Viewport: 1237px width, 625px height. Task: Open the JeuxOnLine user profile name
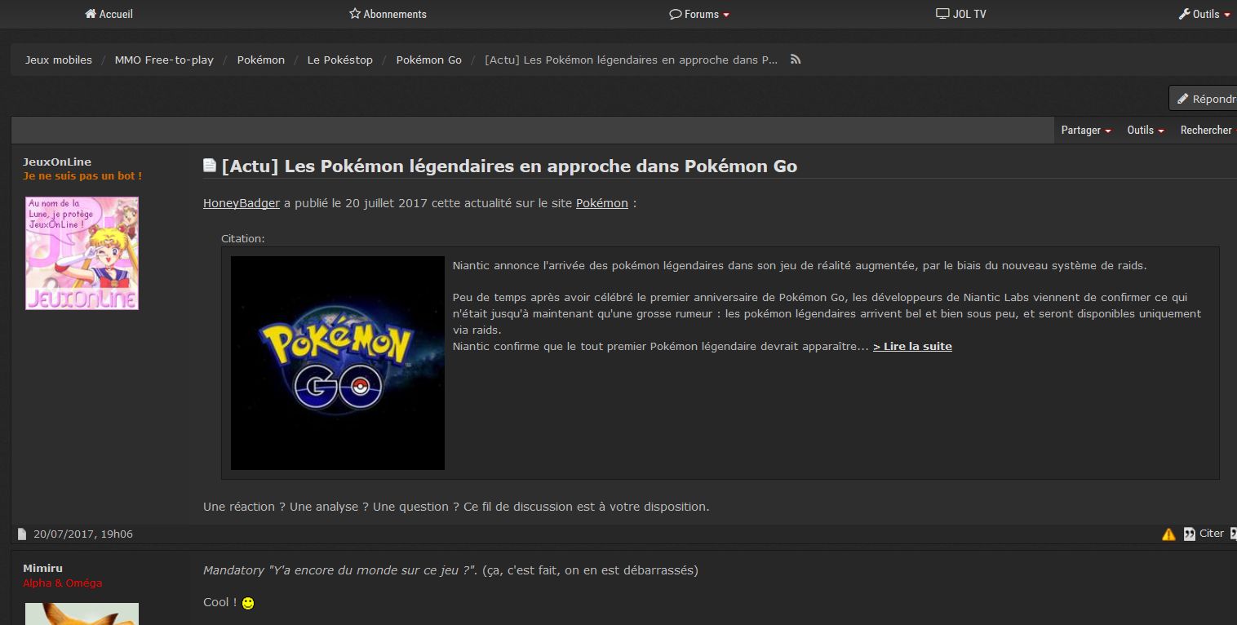coord(57,162)
